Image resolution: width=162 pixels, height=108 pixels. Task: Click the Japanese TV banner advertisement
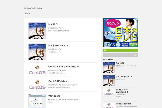coord(121,33)
